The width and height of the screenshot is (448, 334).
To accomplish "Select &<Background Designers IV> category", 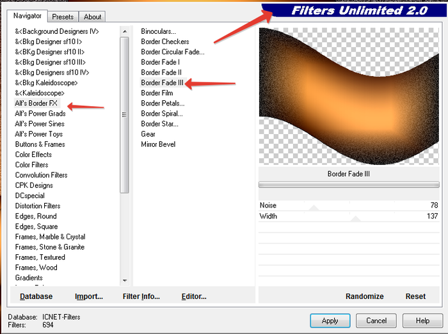I will click(x=57, y=31).
